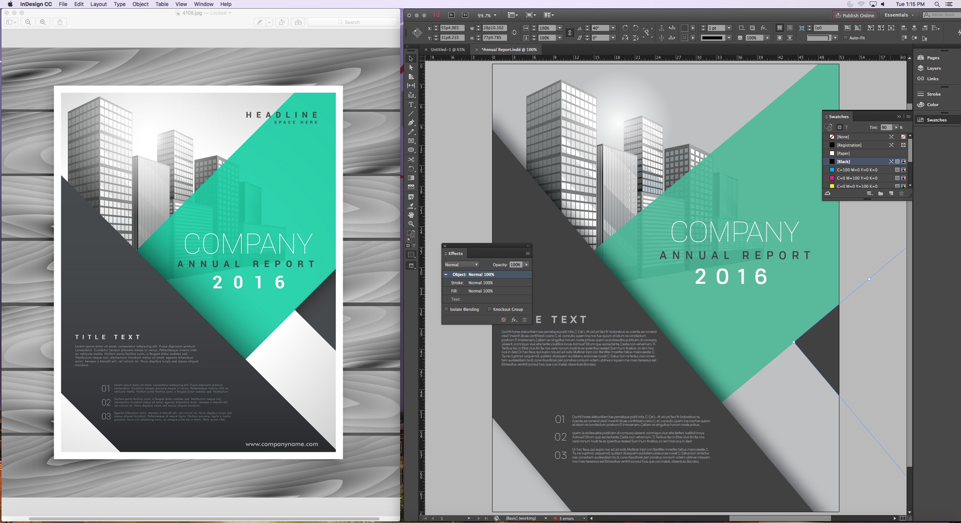961x523 pixels.
Task: Open the rotation angle 40° dropdown
Action: [x=613, y=28]
